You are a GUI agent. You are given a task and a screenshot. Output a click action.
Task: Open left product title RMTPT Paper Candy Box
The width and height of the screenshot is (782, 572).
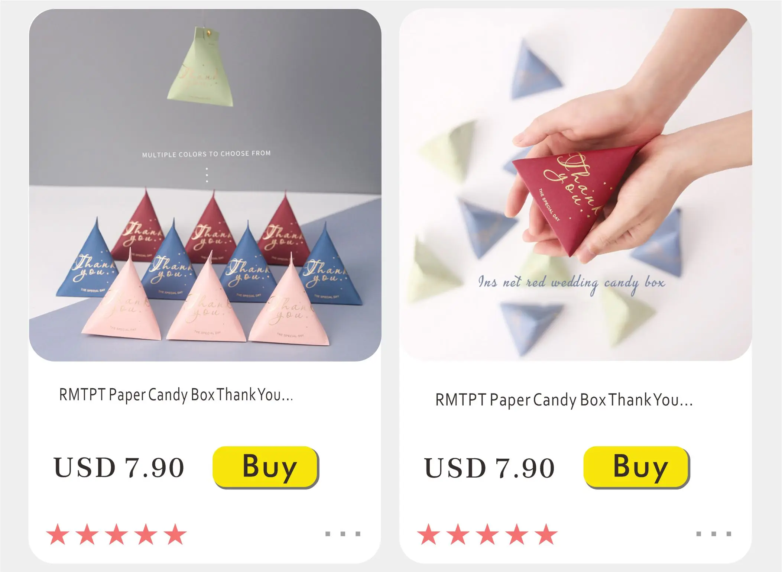point(176,395)
